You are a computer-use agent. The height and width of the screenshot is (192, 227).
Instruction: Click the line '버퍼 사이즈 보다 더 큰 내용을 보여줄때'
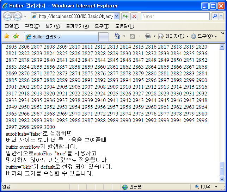tap(56, 140)
